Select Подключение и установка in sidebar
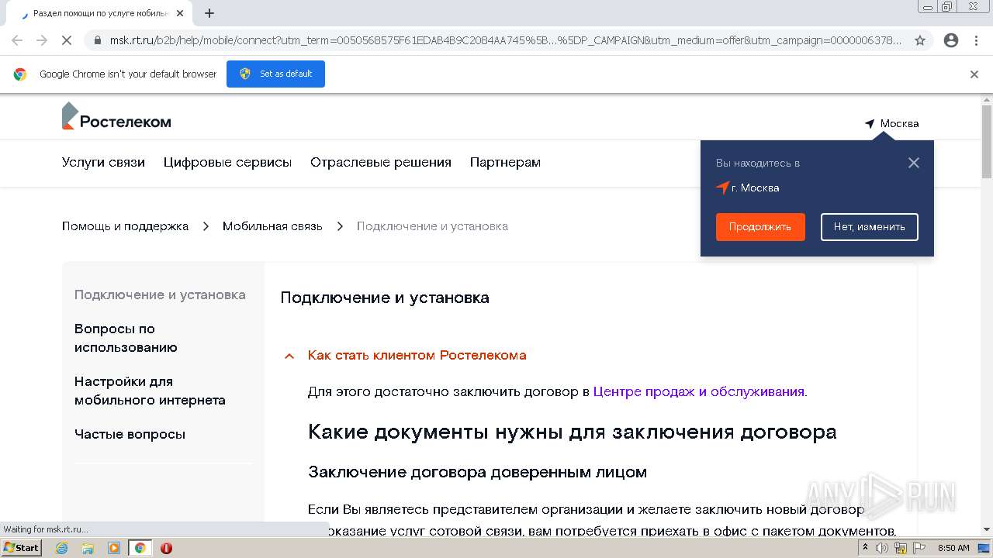The width and height of the screenshot is (993, 558). point(160,294)
